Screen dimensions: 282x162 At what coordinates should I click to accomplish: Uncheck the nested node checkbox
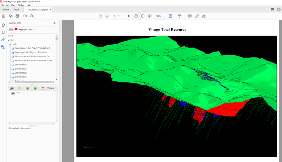click(11, 44)
